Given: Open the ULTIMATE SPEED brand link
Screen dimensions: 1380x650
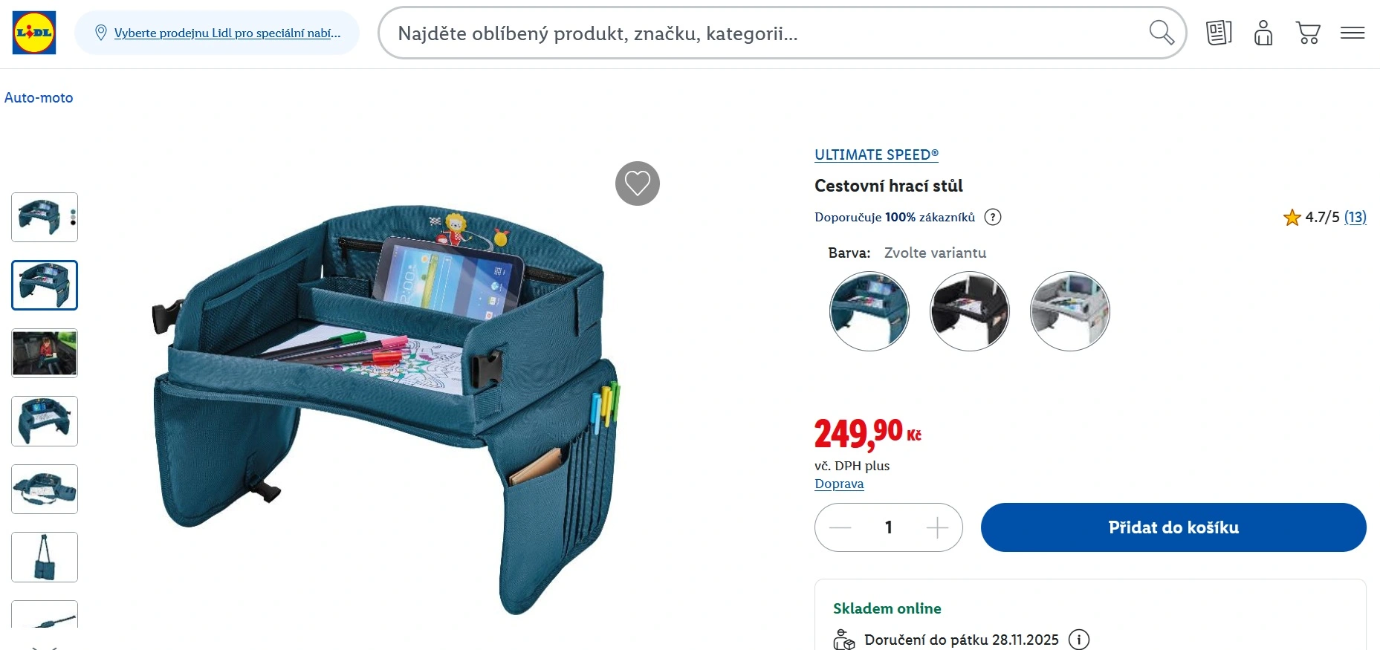Looking at the screenshot, I should (876, 155).
